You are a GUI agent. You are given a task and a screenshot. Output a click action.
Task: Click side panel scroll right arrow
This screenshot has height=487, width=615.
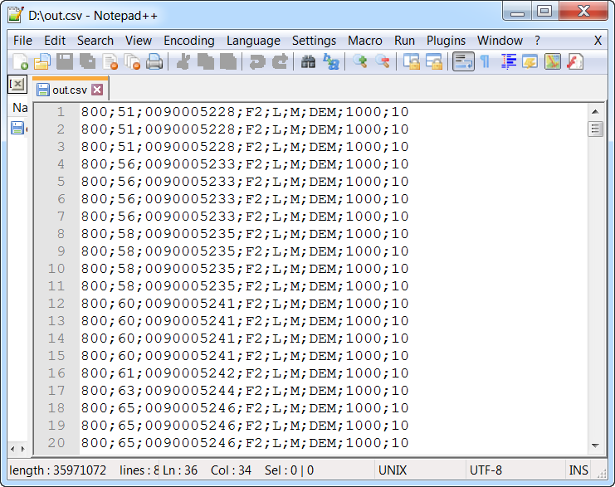click(x=22, y=449)
